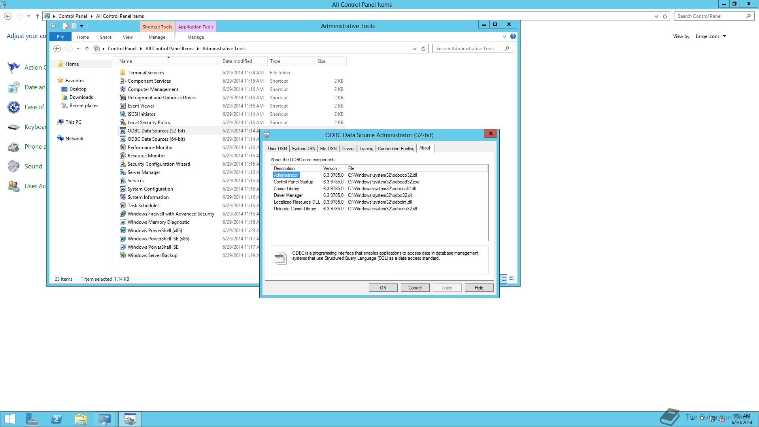Expand the Administrative Tools ribbon chevron

click(504, 36)
